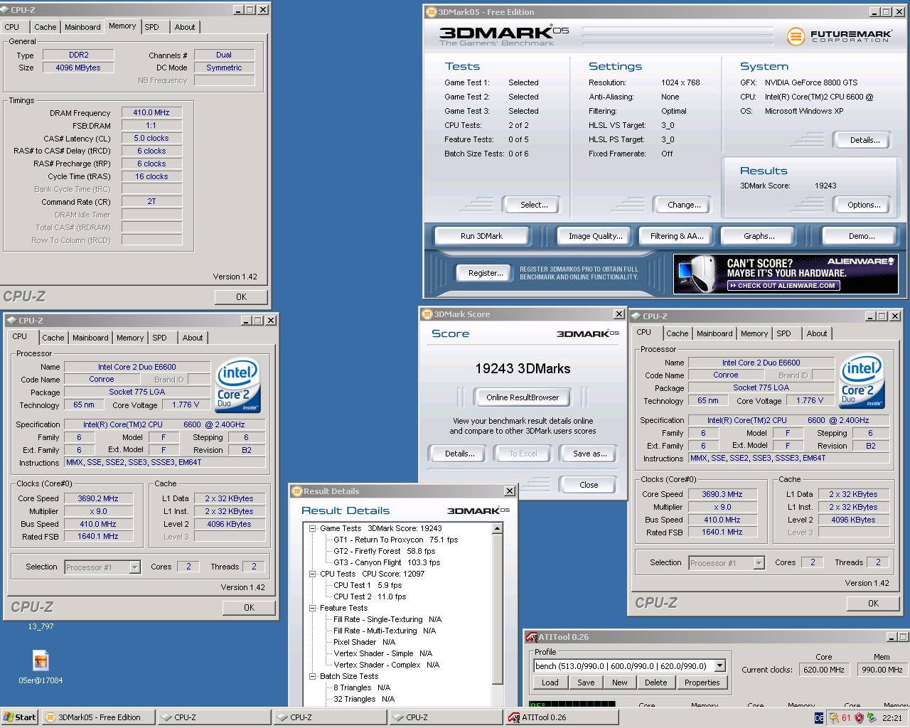Viewport: 910px width, 728px height.
Task: Switch to SPD tab in right CPU-Z window
Action: [x=783, y=333]
